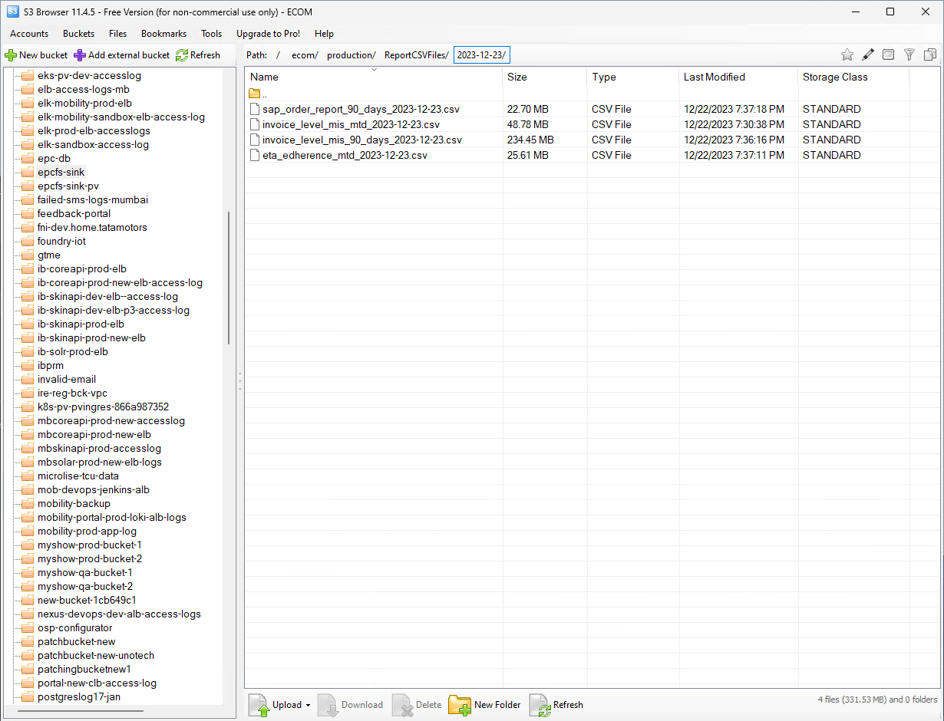Open the Buckets menu

(x=78, y=34)
